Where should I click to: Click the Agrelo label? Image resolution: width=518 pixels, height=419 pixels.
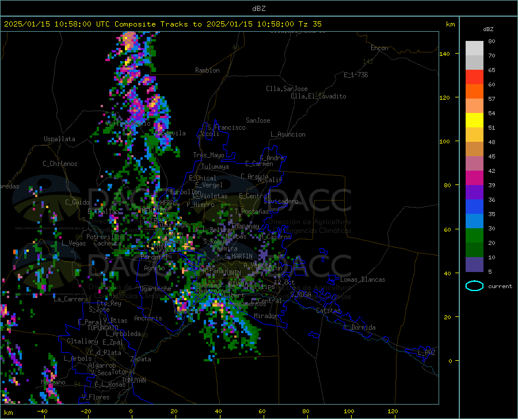point(154,268)
